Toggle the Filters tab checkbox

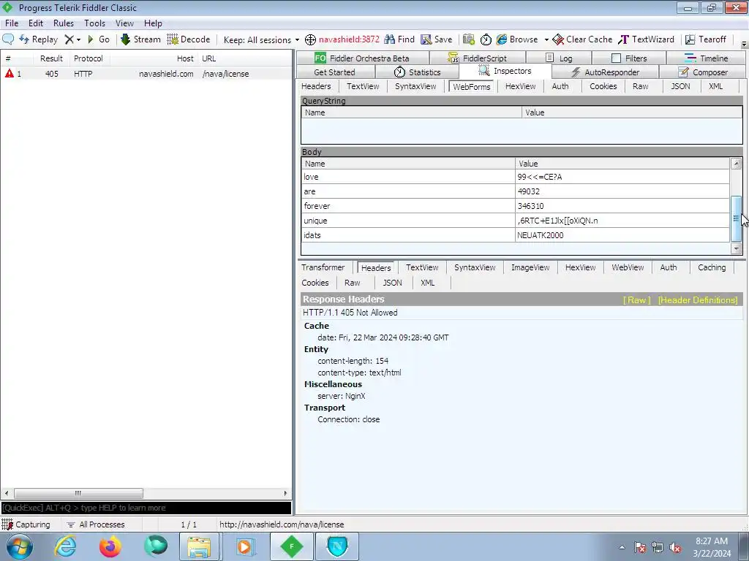pyautogui.click(x=616, y=58)
